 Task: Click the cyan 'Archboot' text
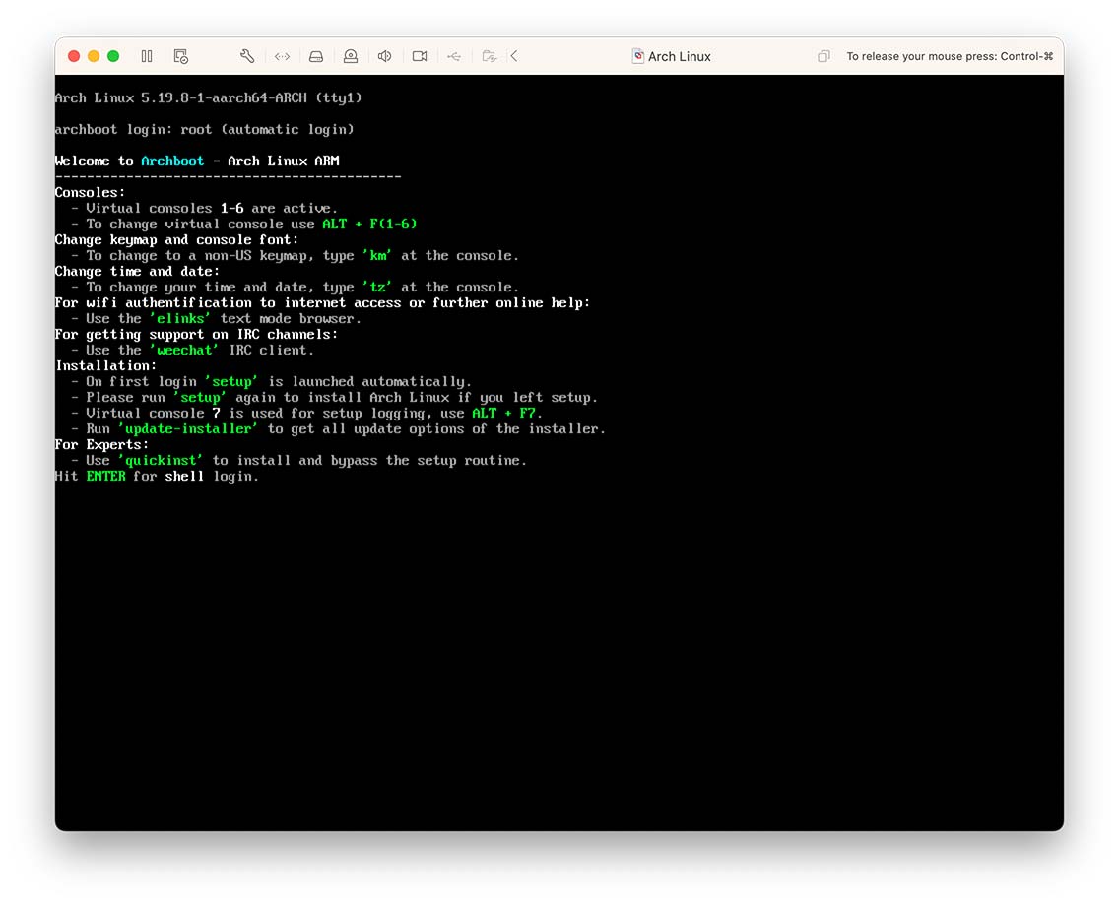click(x=172, y=161)
